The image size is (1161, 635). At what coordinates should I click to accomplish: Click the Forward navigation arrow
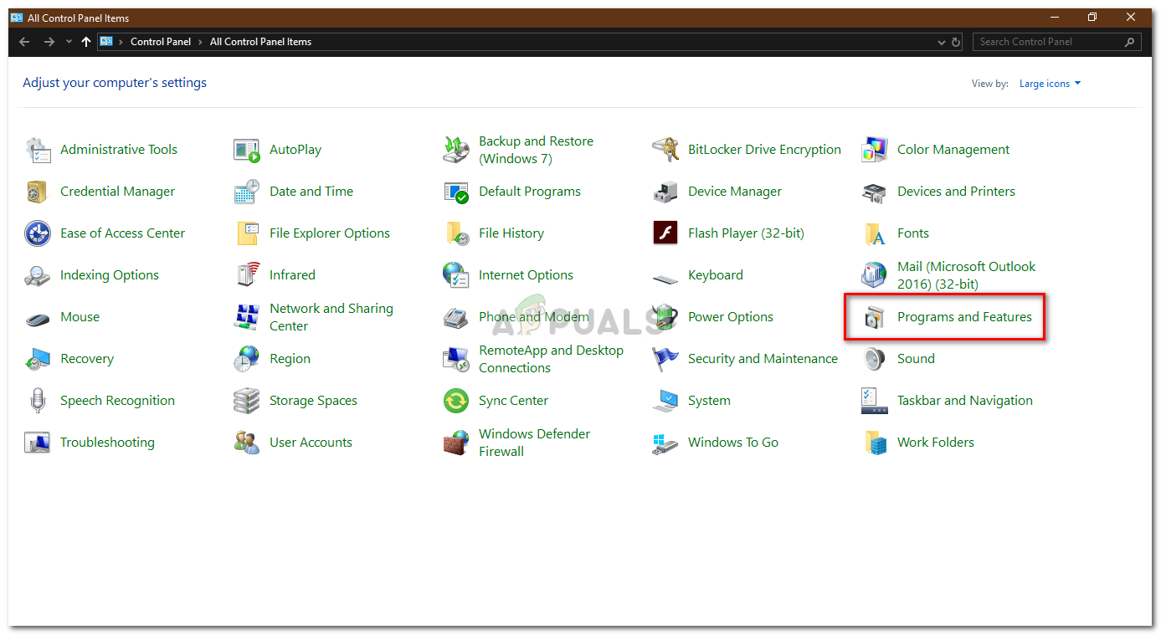click(49, 42)
